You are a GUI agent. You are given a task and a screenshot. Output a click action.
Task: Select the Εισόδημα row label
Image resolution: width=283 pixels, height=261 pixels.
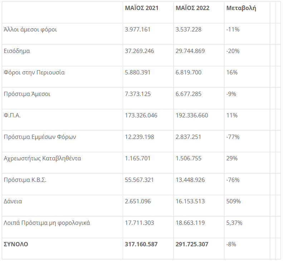[17, 51]
